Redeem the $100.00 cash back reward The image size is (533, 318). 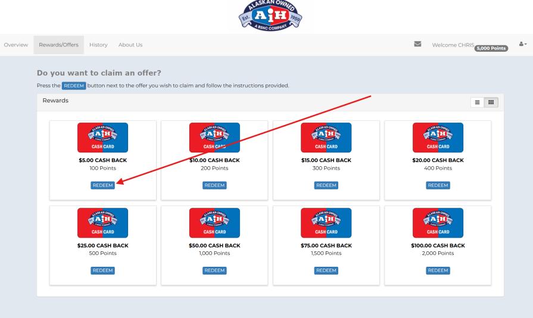click(x=438, y=270)
